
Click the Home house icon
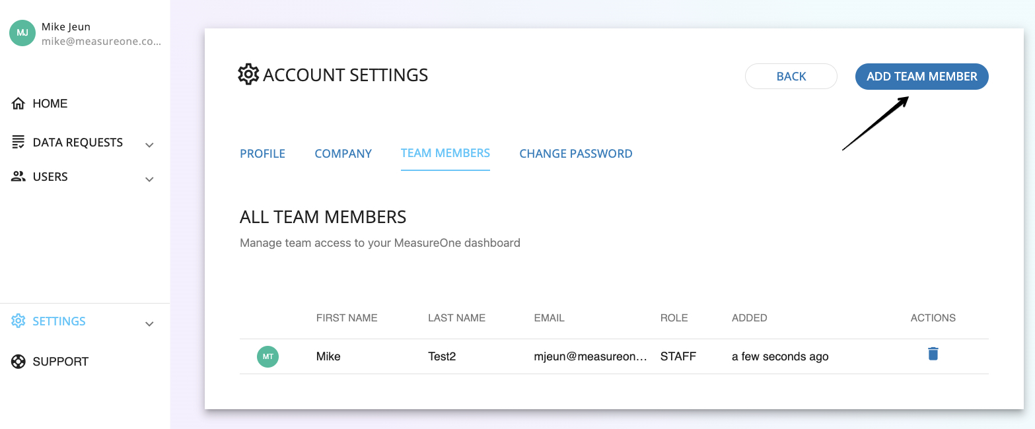[x=18, y=104]
